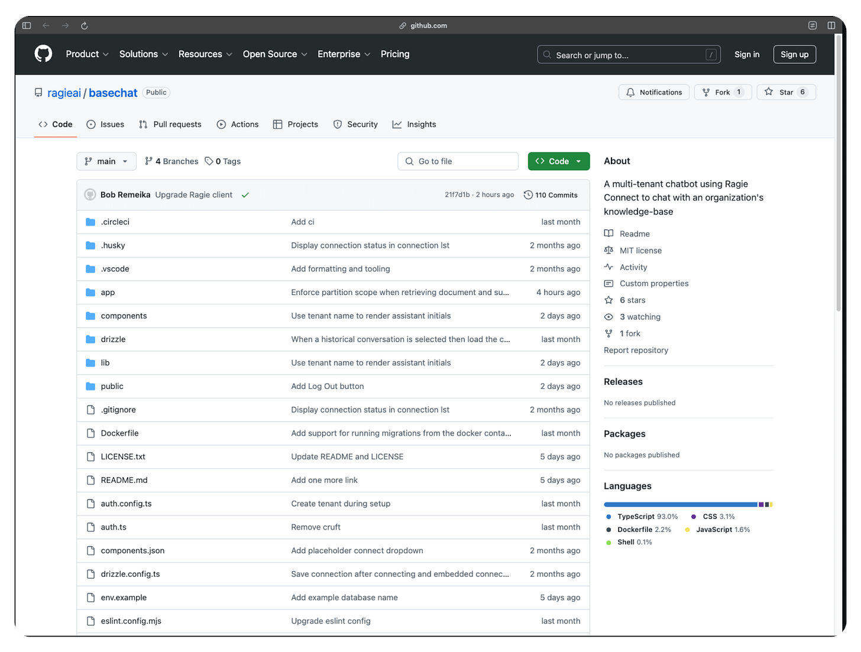Screen dimensions: 861x652
Task: Open the ragieai owner link
Action: pos(64,93)
